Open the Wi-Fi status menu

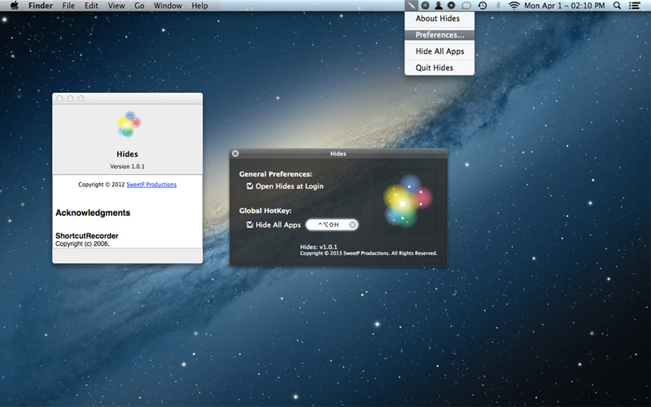tap(514, 6)
